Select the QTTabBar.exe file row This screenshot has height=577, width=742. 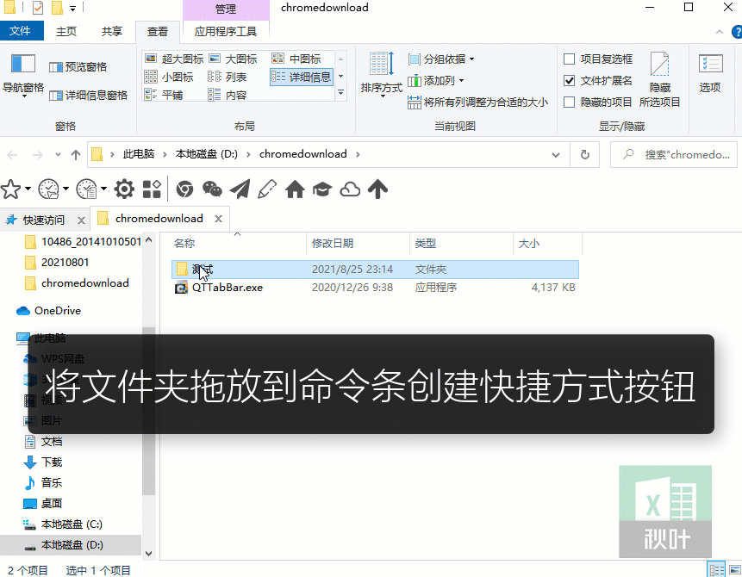click(375, 288)
